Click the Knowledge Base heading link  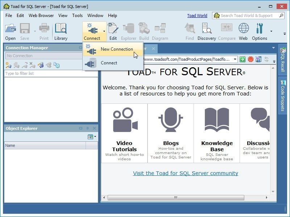(217, 146)
